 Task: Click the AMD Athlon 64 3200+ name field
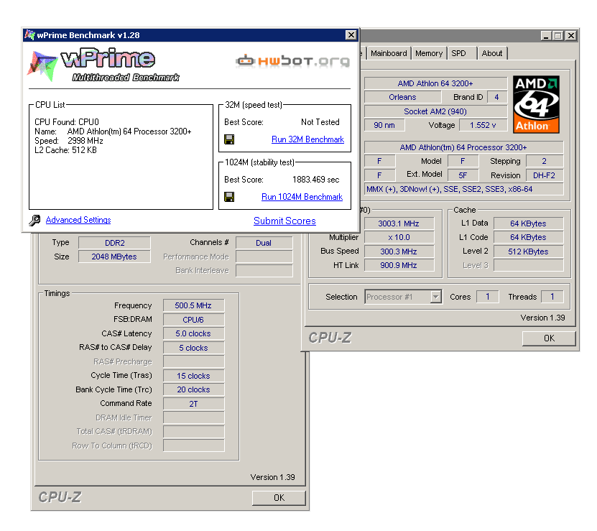[x=435, y=83]
